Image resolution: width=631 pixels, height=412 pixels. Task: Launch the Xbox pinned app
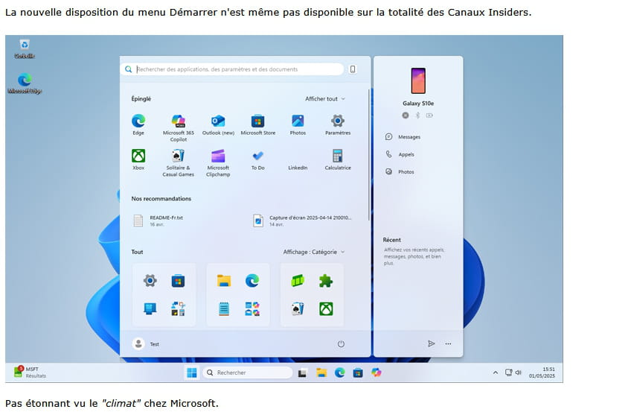click(138, 159)
